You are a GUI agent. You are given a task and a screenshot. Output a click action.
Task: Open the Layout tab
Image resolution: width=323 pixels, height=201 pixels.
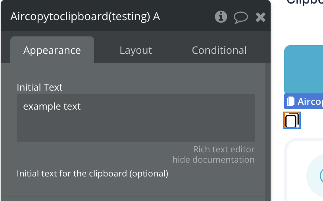[136, 50]
